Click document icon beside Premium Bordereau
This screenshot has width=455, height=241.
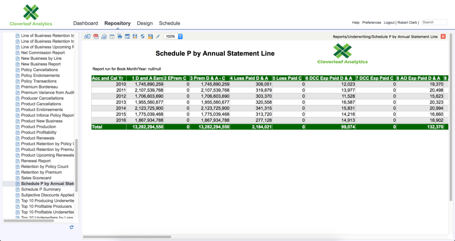[x=18, y=87]
